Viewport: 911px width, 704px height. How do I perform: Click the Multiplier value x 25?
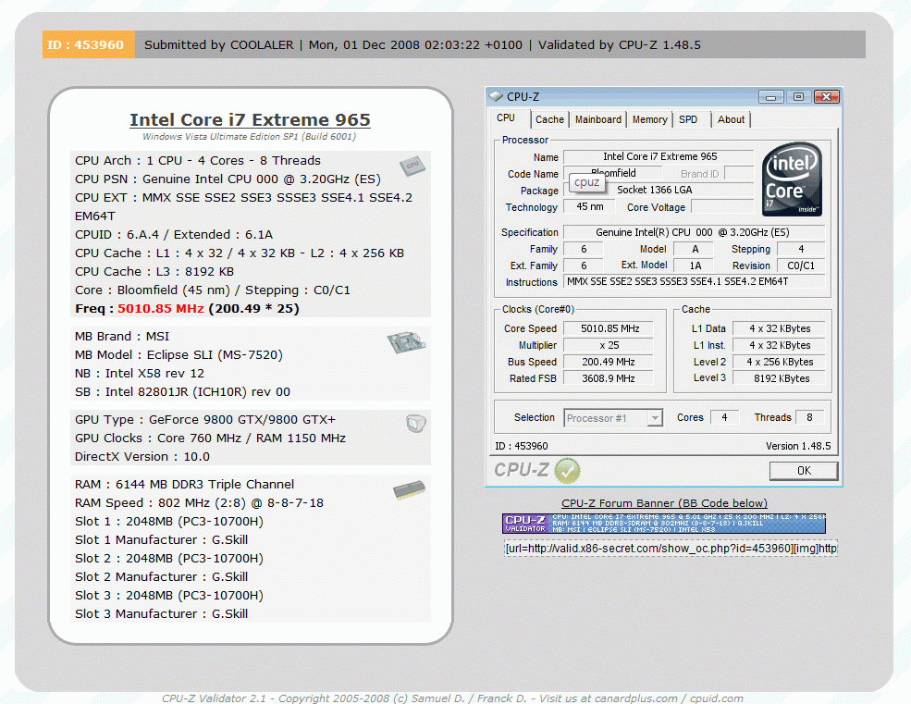pos(609,345)
